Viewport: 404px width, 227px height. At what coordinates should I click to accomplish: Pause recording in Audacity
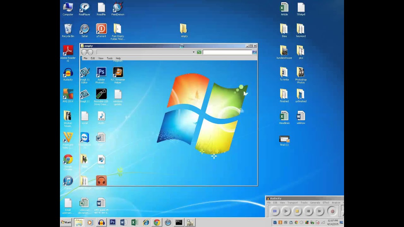tap(275, 211)
